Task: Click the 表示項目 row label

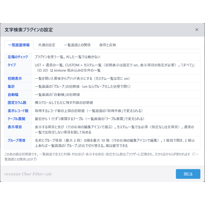Action: 15,127
